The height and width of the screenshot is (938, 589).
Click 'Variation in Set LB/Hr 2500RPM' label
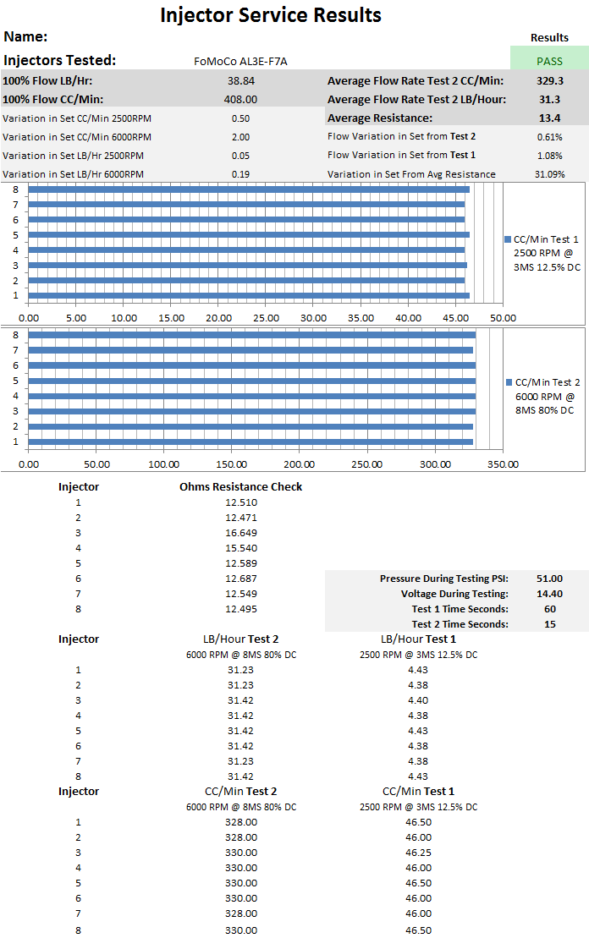73,156
